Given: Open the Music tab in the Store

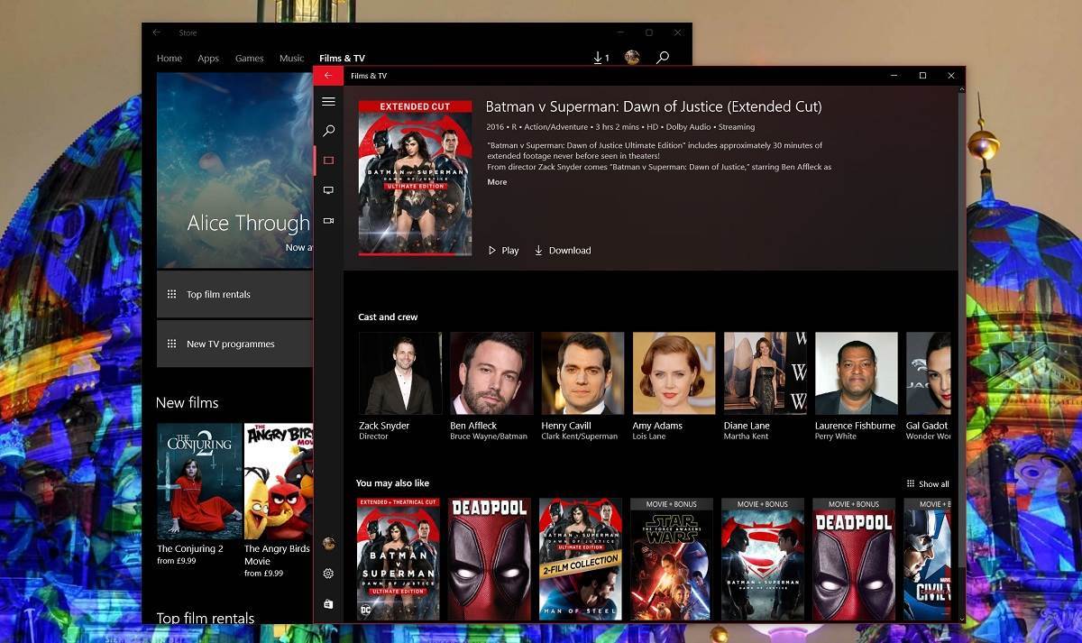Looking at the screenshot, I should pos(291,57).
